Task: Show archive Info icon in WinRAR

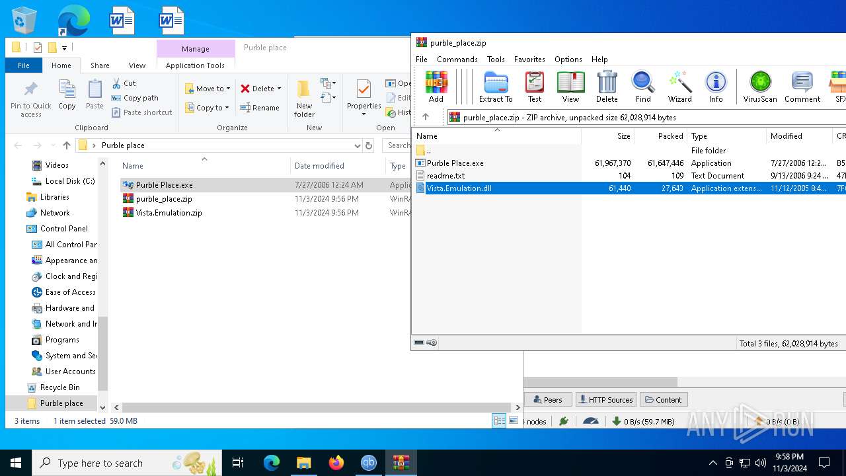Action: click(x=716, y=87)
